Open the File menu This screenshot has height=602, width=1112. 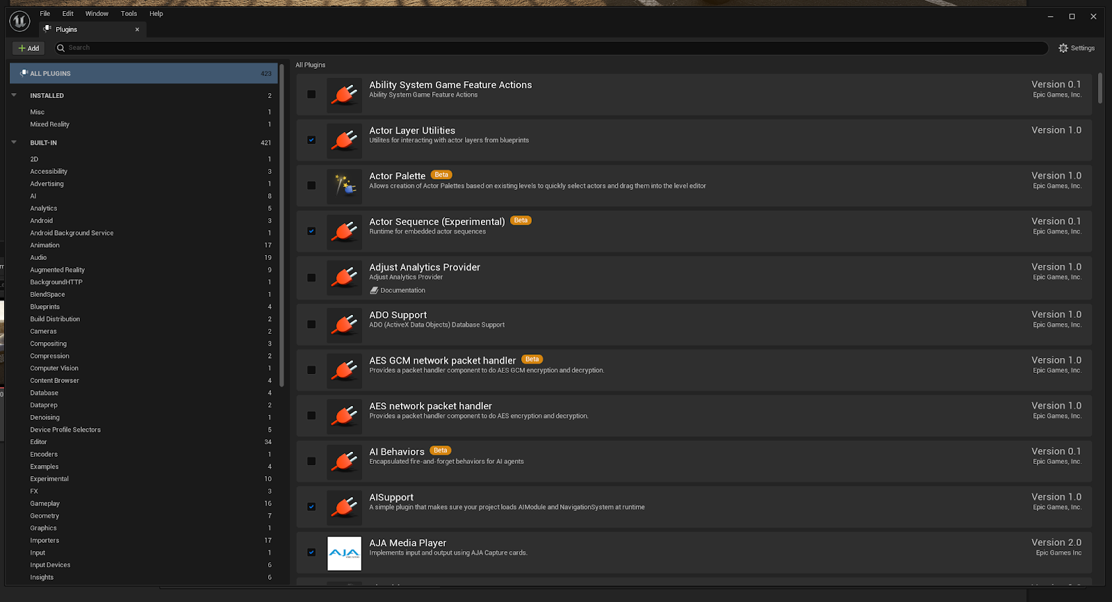pyautogui.click(x=45, y=13)
